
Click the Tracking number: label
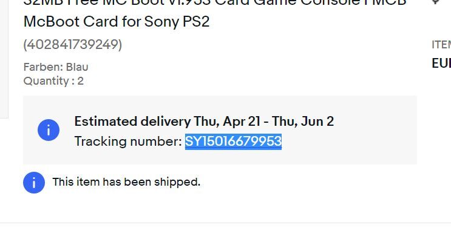pos(128,142)
